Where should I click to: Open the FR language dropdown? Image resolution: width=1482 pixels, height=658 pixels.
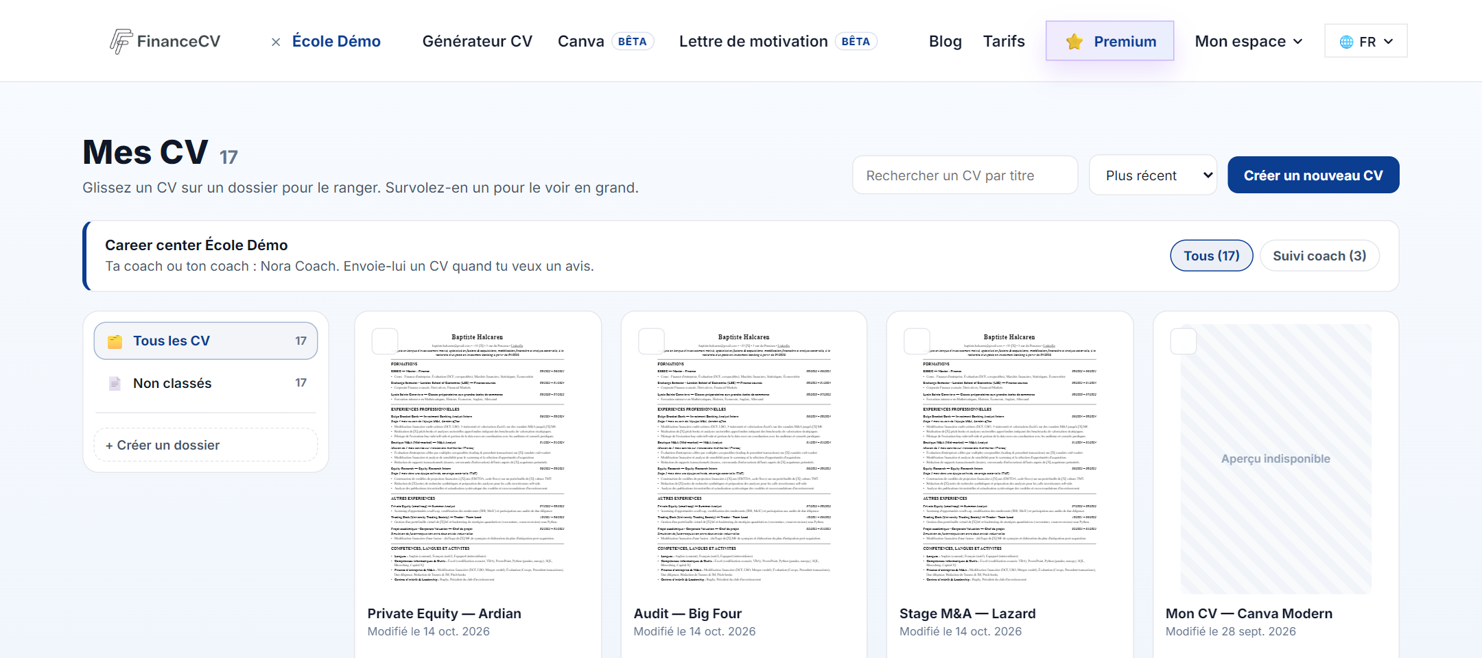(x=1366, y=41)
